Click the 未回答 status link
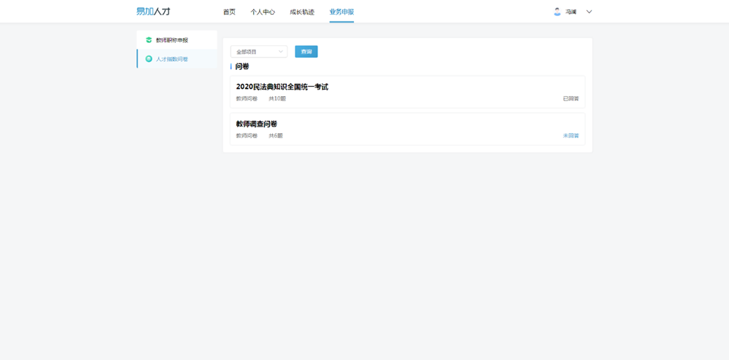The image size is (729, 360). click(x=571, y=136)
